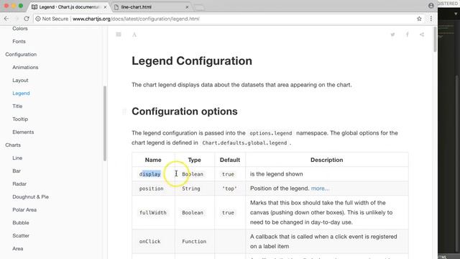Open the Charts section in sidebar

(13, 145)
